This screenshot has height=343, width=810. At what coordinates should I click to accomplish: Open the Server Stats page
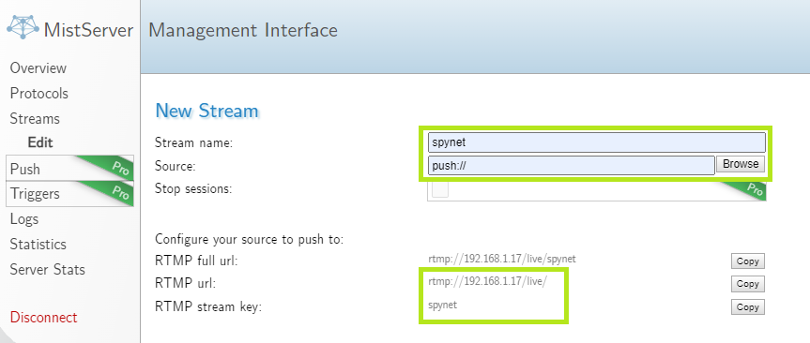(x=48, y=269)
